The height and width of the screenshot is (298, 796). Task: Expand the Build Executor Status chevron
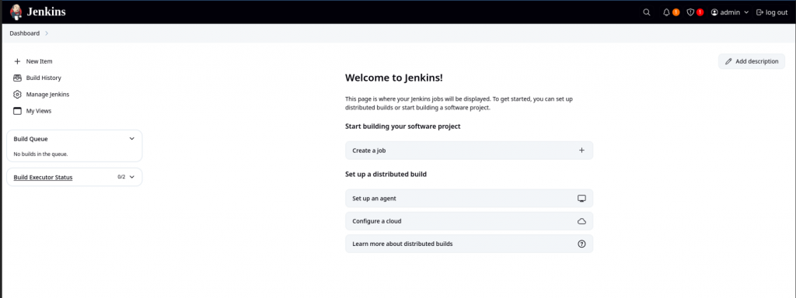click(132, 178)
